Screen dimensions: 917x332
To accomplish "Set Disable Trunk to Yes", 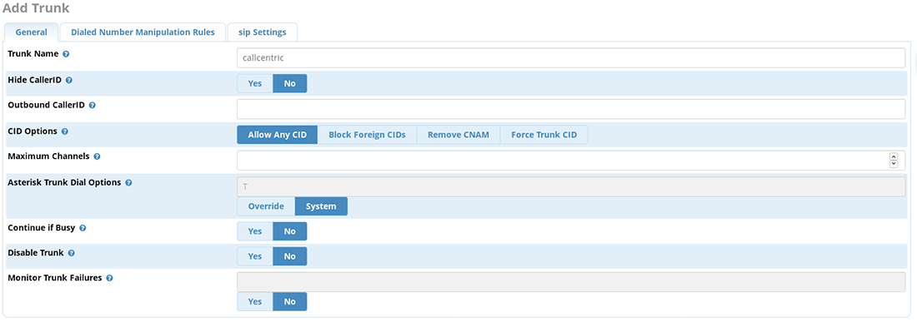I will (x=255, y=256).
